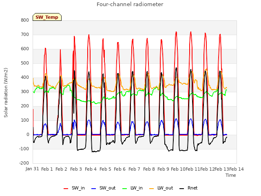The height and width of the screenshot is (196, 261).
Task: Toggle the SW_out legend entry
Action: pos(103,188)
